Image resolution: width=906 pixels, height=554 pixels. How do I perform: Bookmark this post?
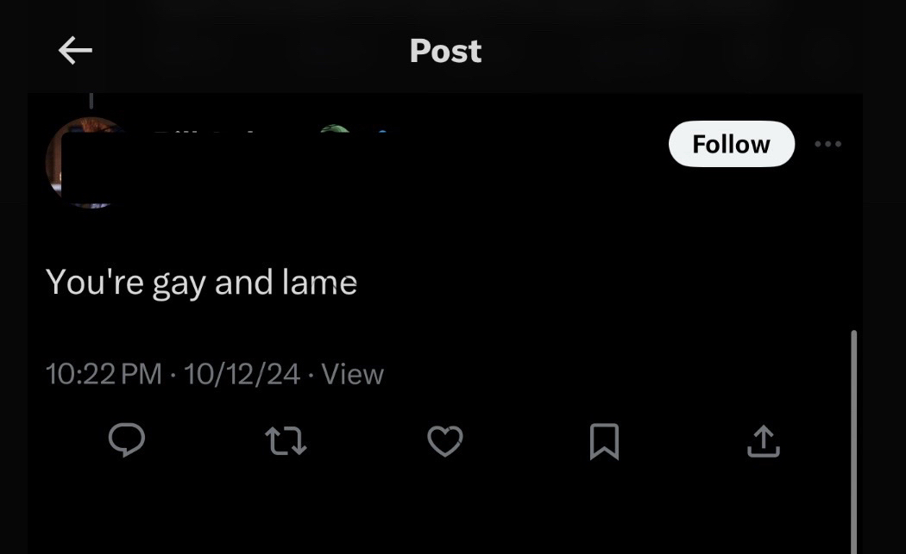604,441
